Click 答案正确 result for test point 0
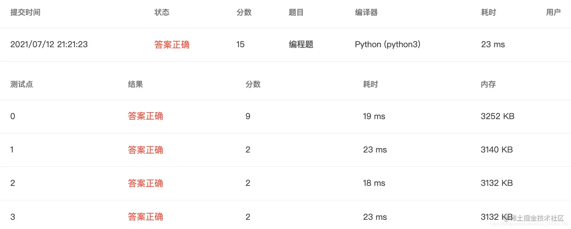Screen dimensions: 571x229 [145, 116]
